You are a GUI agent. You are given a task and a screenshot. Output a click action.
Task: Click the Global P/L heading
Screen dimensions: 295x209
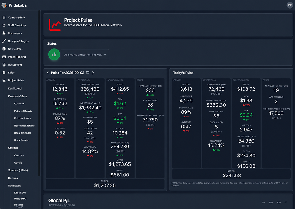(59, 201)
